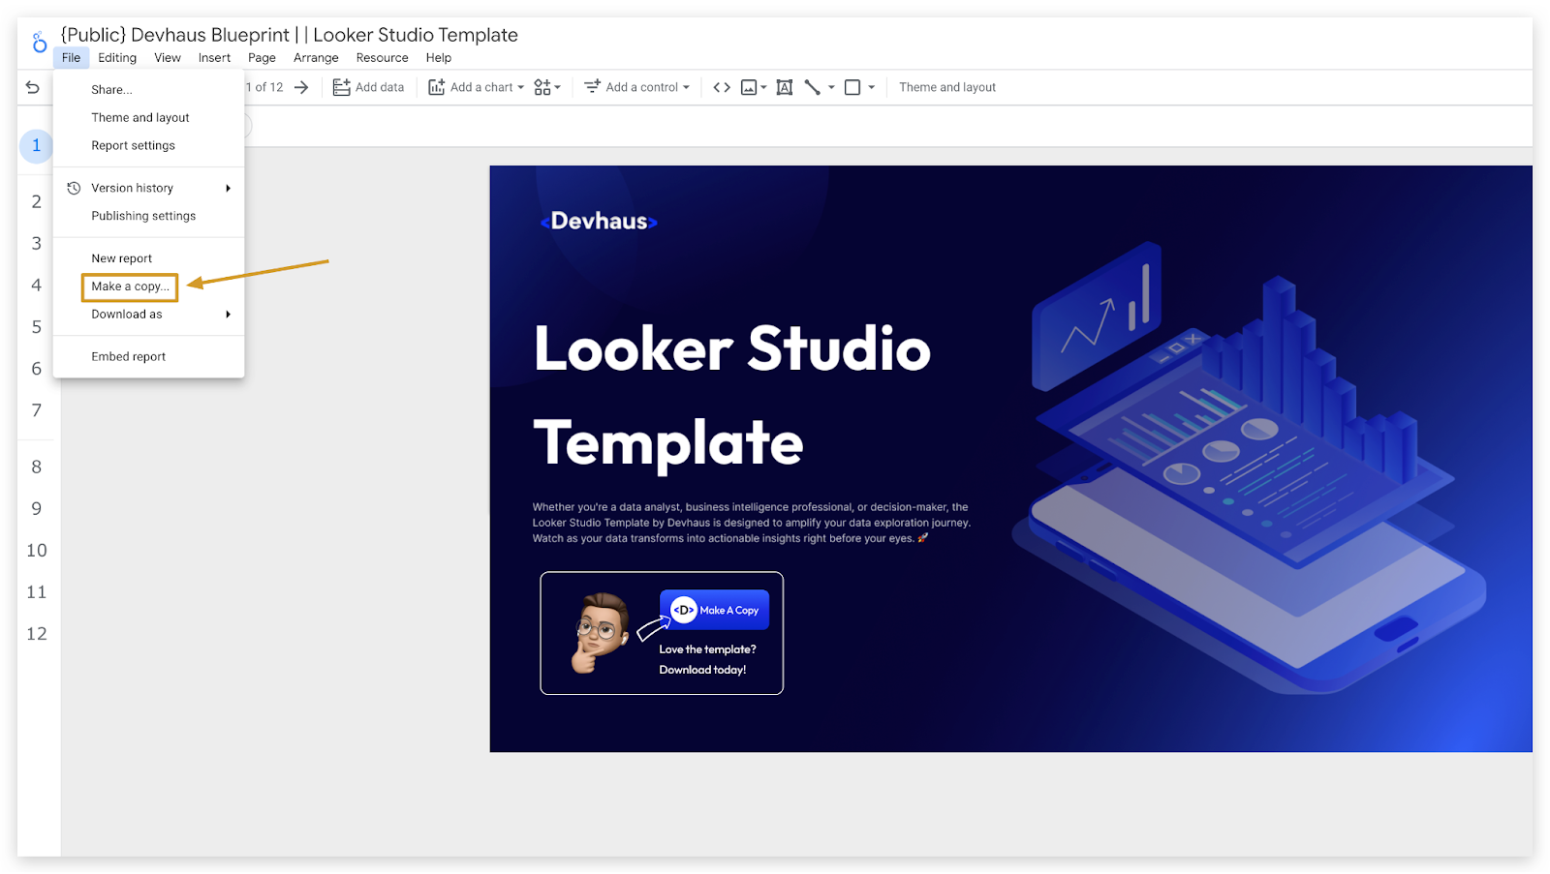The height and width of the screenshot is (874, 1550).
Task: Select Report settings in the File menu
Action: point(148,146)
